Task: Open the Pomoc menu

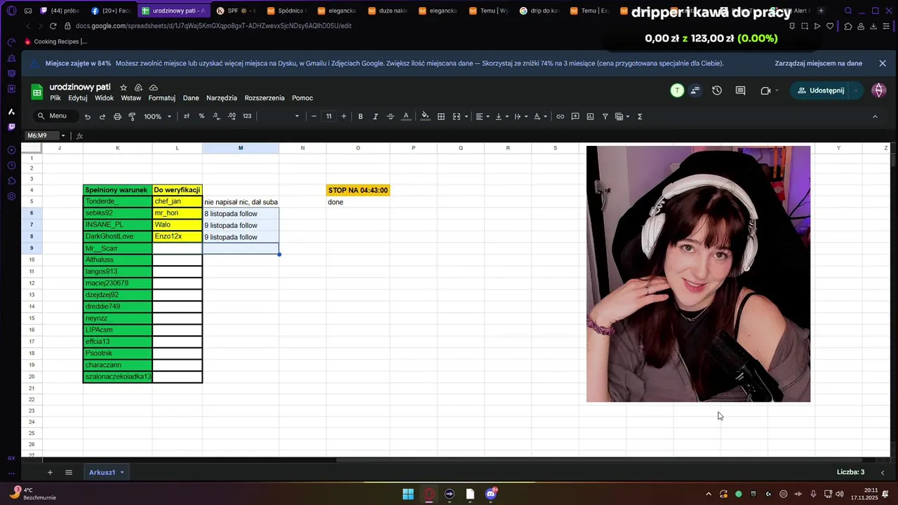Action: coord(302,98)
